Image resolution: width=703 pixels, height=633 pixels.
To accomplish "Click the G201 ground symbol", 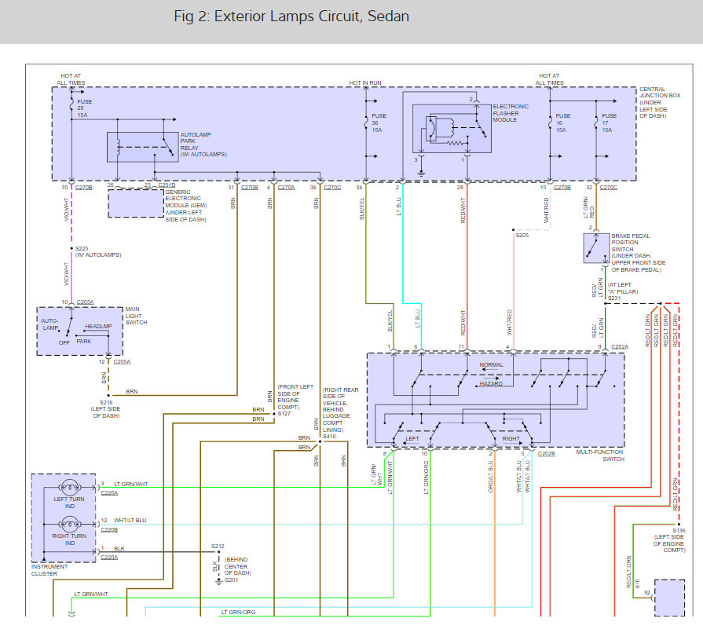I will pyautogui.click(x=219, y=581).
